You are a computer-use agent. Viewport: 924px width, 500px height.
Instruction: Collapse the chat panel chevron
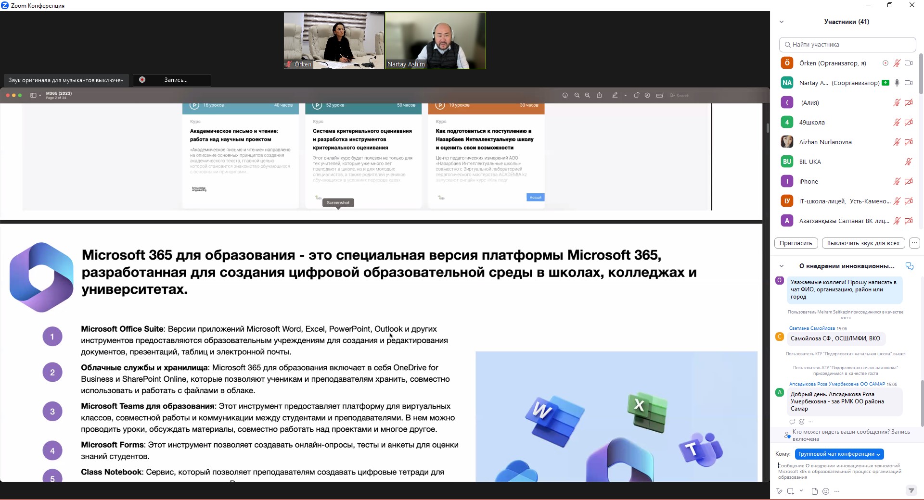coord(782,266)
